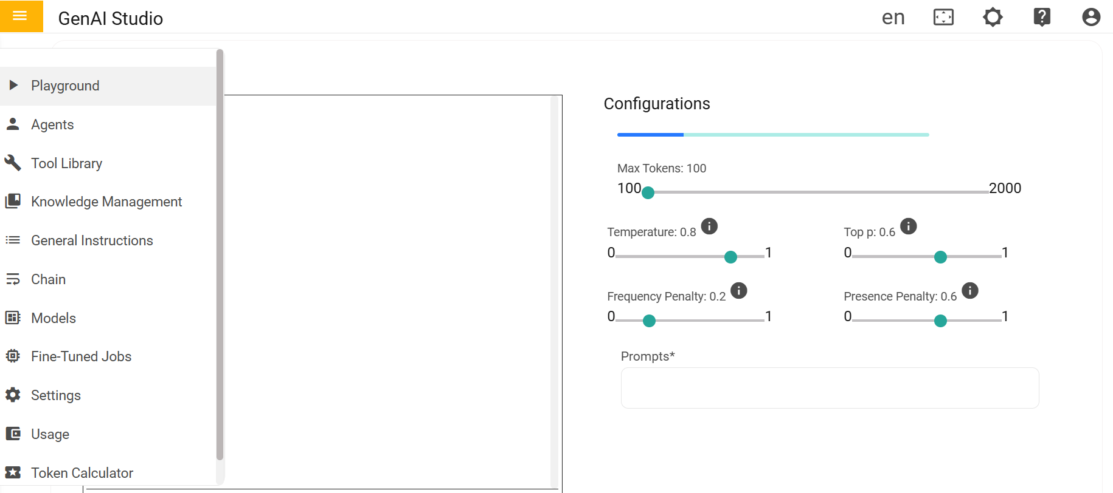Open the help question-mark icon
The width and height of the screenshot is (1113, 493).
coord(1042,17)
